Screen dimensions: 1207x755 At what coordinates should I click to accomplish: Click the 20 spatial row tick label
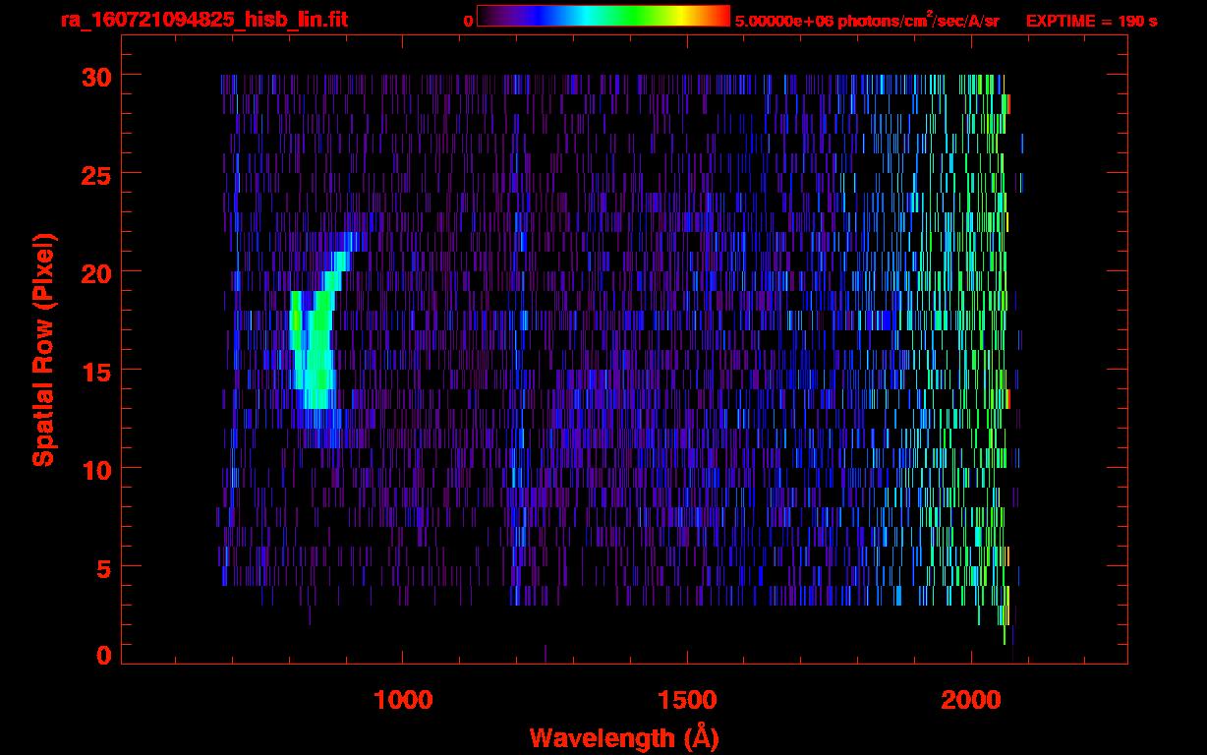click(95, 272)
